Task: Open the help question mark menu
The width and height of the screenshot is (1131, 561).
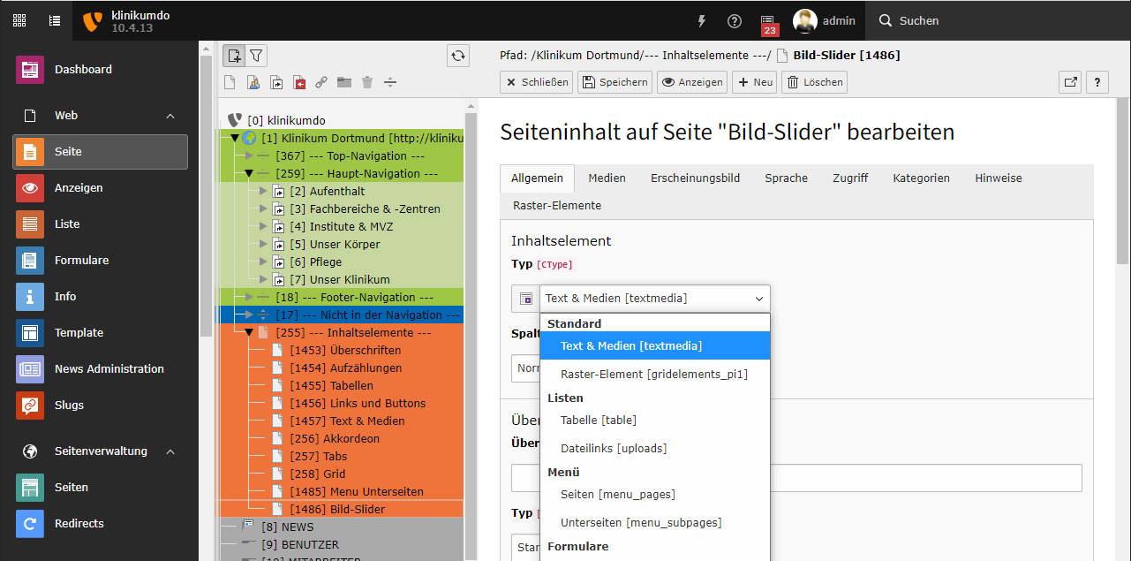Action: click(x=735, y=20)
